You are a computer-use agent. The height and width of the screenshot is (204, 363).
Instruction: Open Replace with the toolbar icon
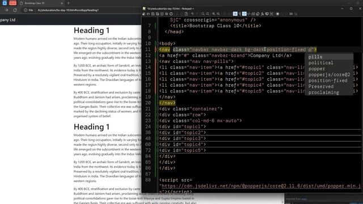(208, 14)
